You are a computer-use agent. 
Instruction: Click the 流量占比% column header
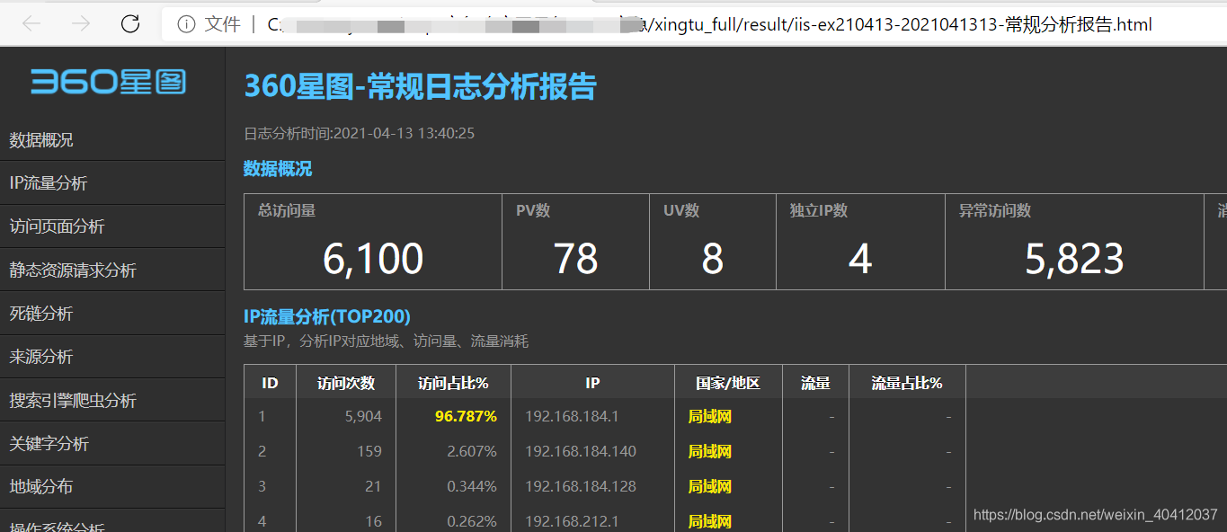point(907,383)
